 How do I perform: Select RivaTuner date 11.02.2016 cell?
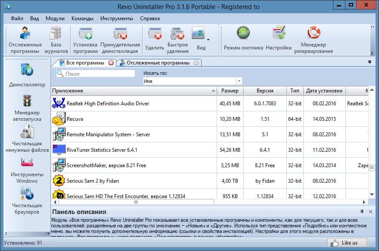[324, 150]
